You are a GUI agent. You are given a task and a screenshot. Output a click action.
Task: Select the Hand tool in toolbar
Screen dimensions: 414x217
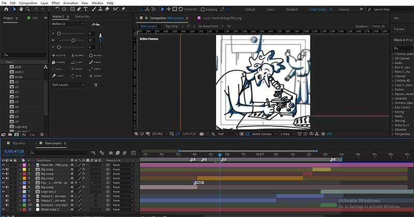pos(21,9)
